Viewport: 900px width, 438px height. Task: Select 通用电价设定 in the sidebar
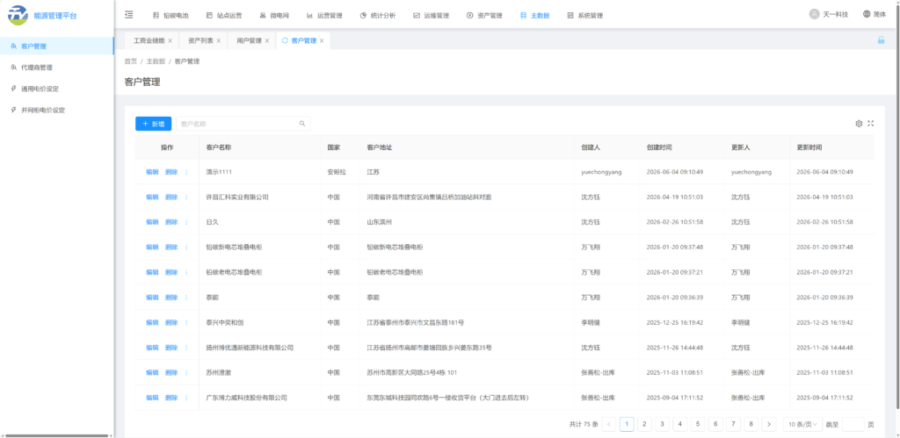[x=57, y=89]
